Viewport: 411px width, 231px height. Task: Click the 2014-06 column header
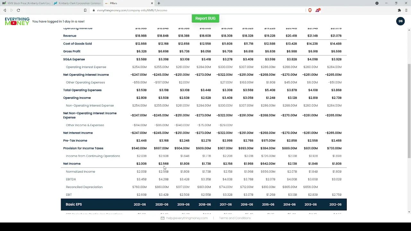tap(289, 205)
